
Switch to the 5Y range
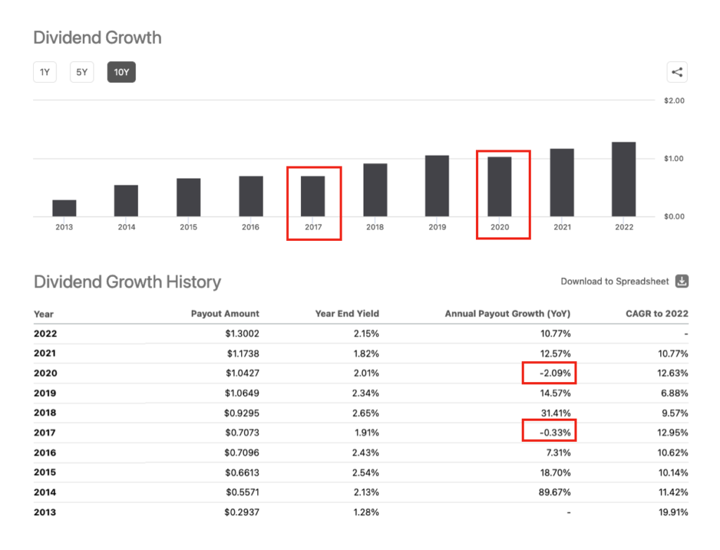tap(82, 72)
